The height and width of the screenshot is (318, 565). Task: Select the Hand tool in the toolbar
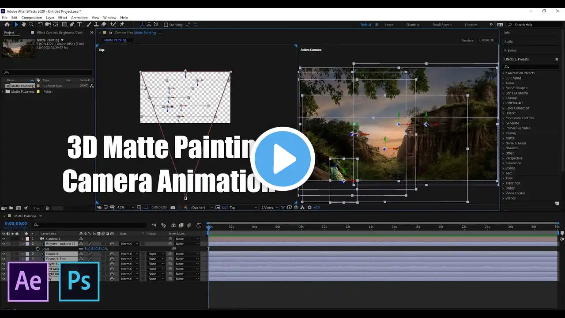point(23,25)
